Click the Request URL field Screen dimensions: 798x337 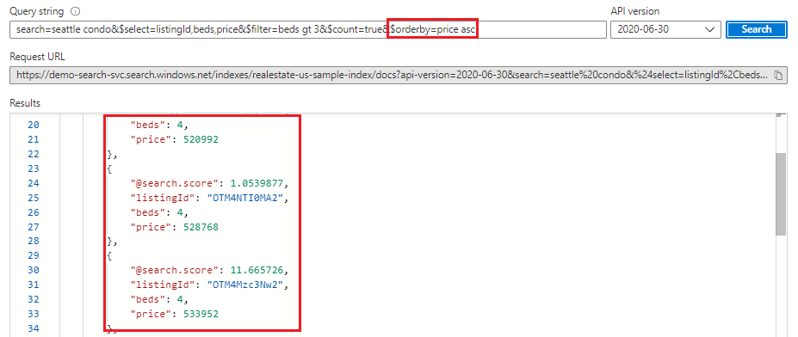[x=399, y=75]
